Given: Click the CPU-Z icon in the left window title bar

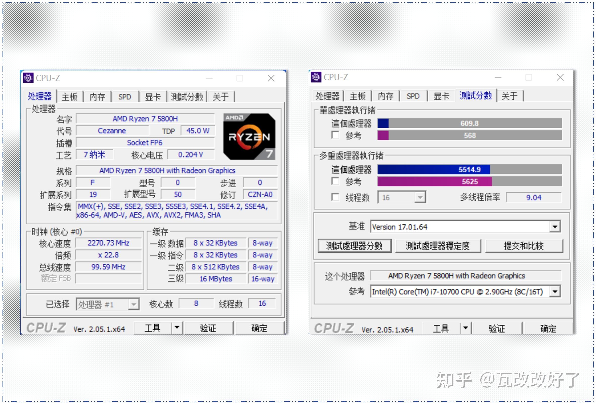Looking at the screenshot, I should (28, 78).
